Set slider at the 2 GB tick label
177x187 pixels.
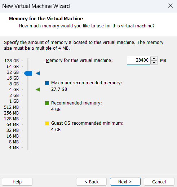coord(14,95)
